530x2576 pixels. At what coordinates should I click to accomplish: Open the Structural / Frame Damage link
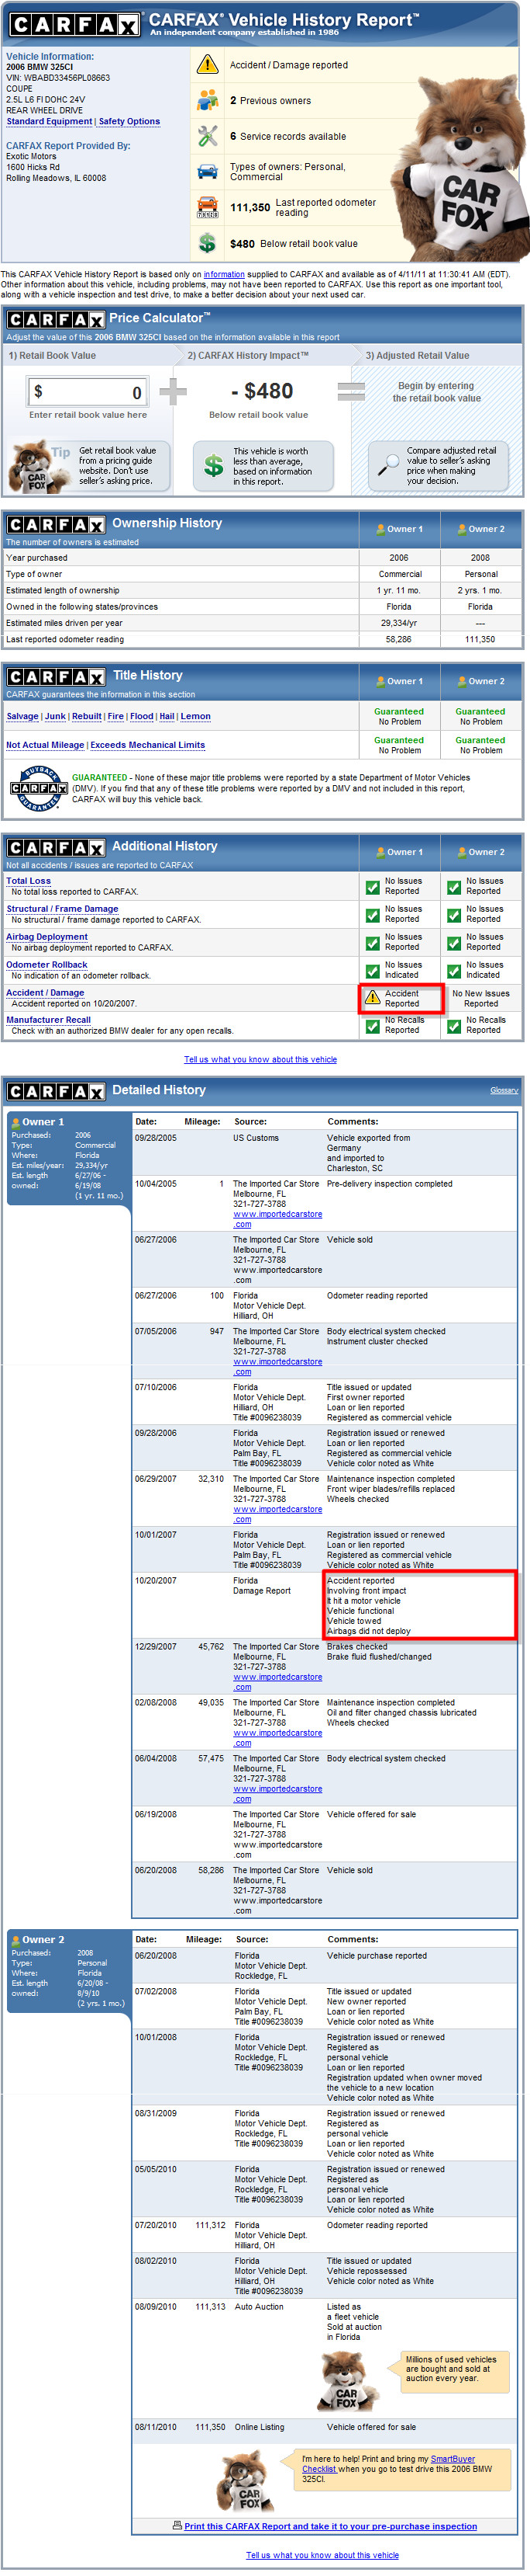click(63, 910)
